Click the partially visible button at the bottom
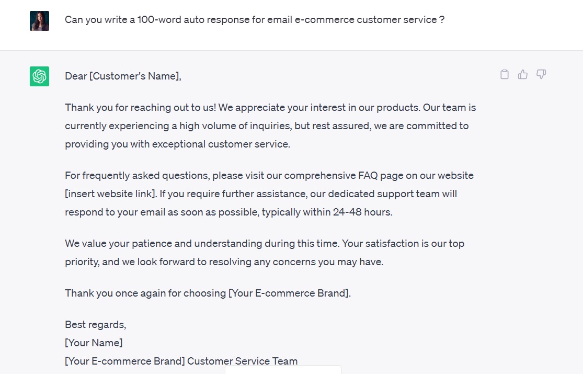583x374 pixels. pos(283,370)
